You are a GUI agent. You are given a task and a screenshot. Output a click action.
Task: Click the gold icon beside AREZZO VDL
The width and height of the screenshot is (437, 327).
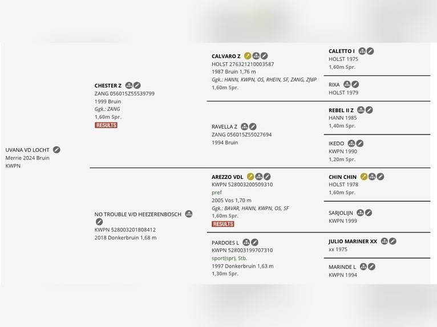pos(250,177)
